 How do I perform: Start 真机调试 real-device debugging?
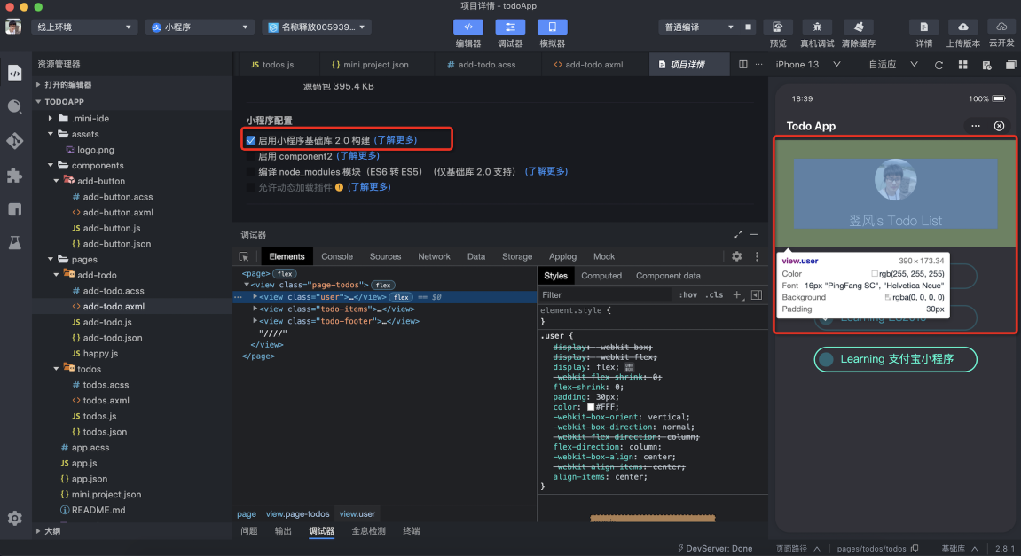pyautogui.click(x=817, y=27)
